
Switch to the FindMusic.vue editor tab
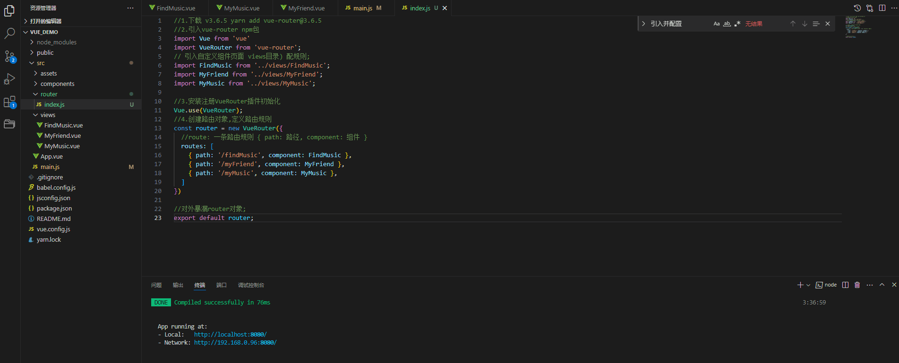coord(176,8)
